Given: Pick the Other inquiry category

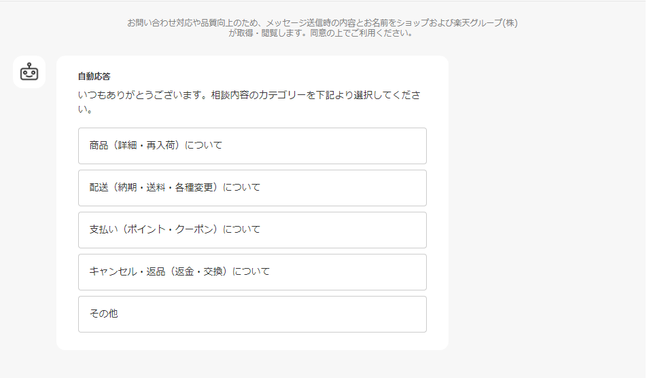Looking at the screenshot, I should point(252,314).
